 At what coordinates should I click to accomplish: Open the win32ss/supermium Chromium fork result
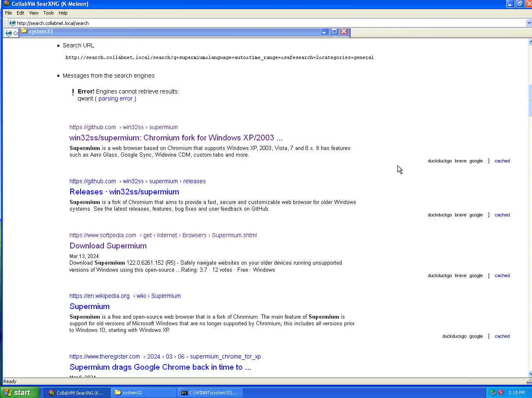tap(176, 138)
